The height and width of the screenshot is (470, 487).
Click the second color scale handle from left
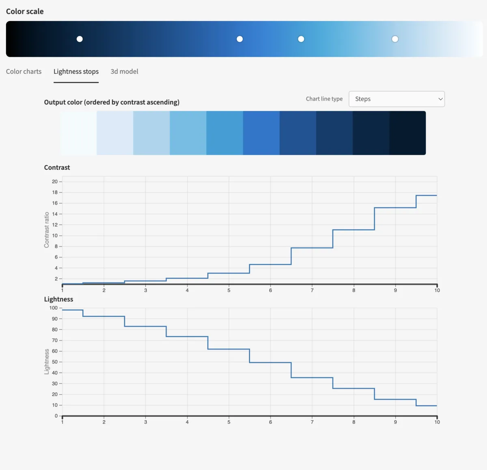tap(240, 39)
